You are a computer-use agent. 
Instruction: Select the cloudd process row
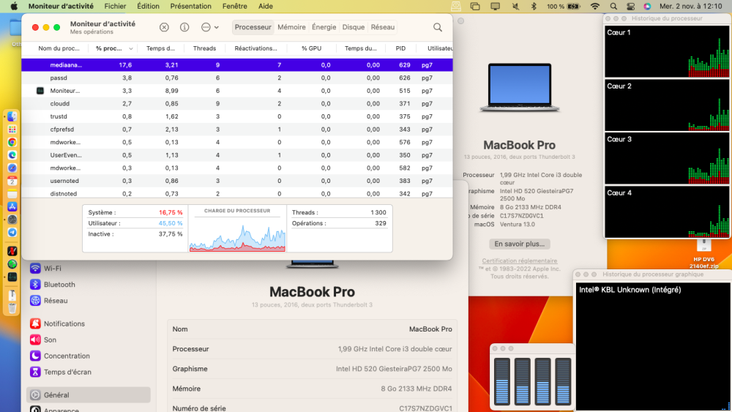point(237,104)
